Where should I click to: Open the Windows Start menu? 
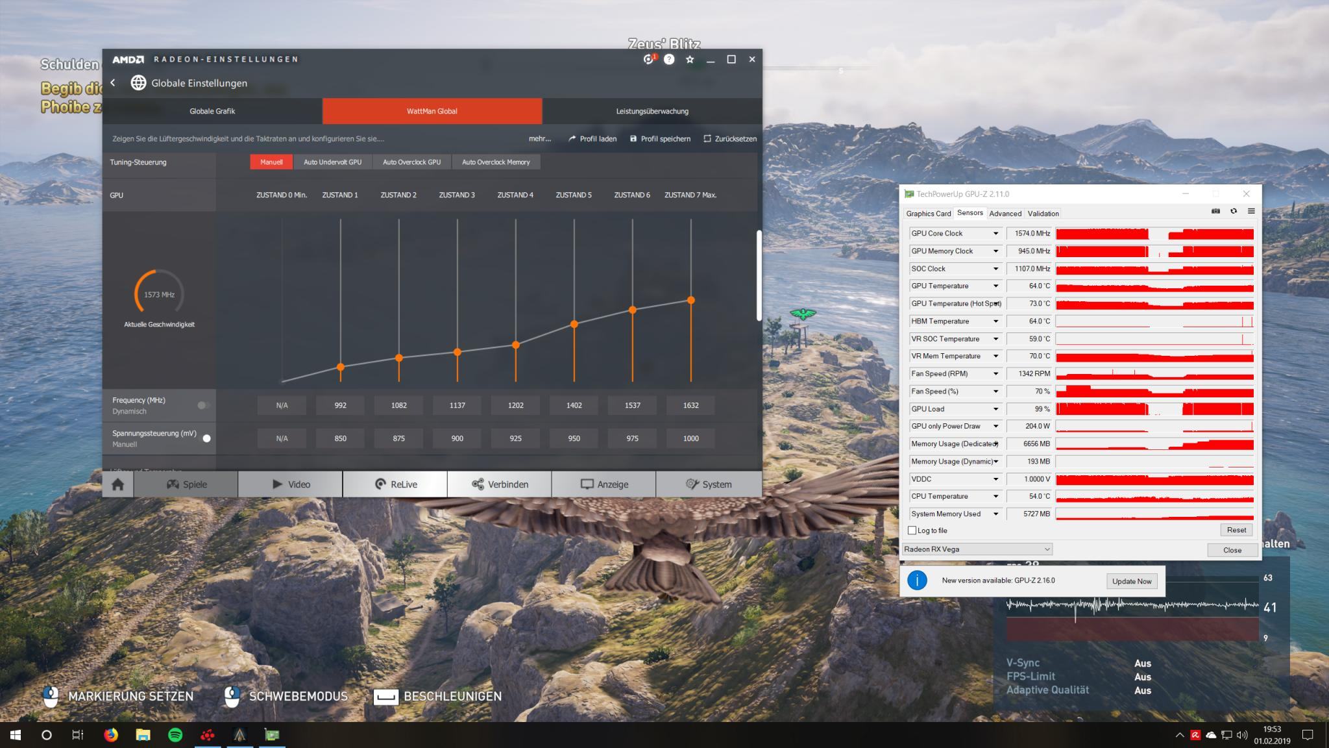pos(16,735)
